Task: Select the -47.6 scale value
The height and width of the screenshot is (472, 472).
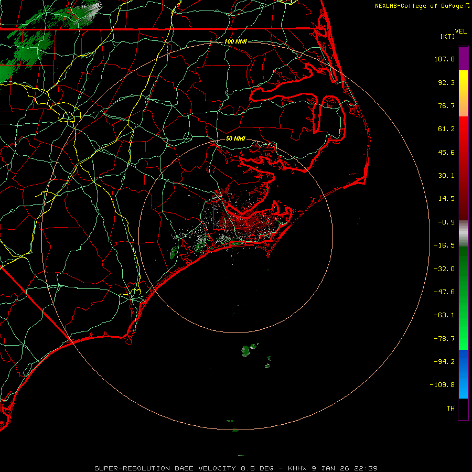Action: 444,292
